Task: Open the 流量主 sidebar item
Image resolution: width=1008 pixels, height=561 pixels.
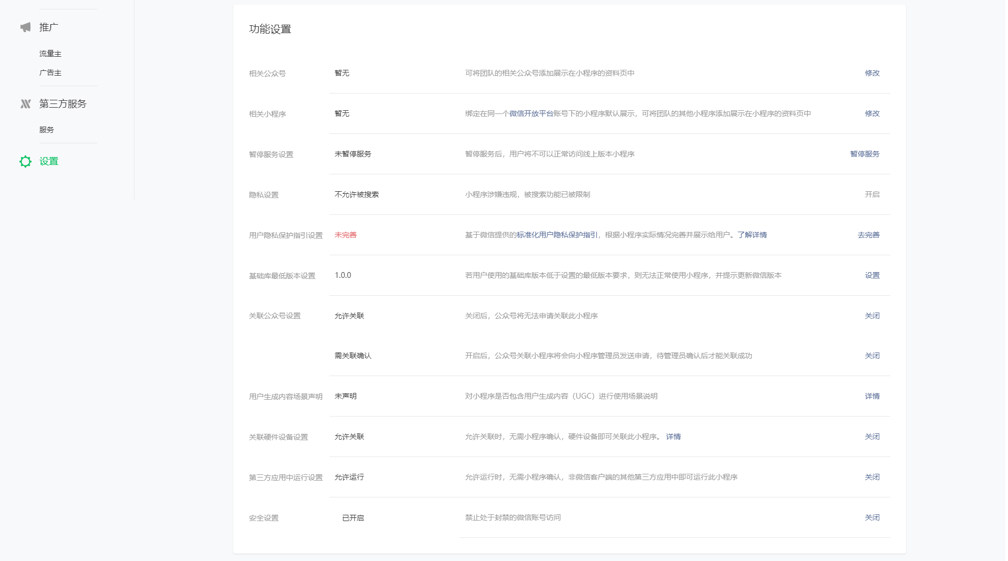Action: coord(50,54)
